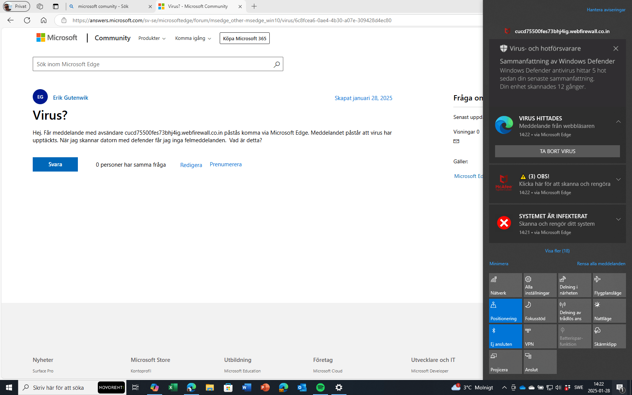
Task: Open Word from the taskbar
Action: (x=246, y=387)
